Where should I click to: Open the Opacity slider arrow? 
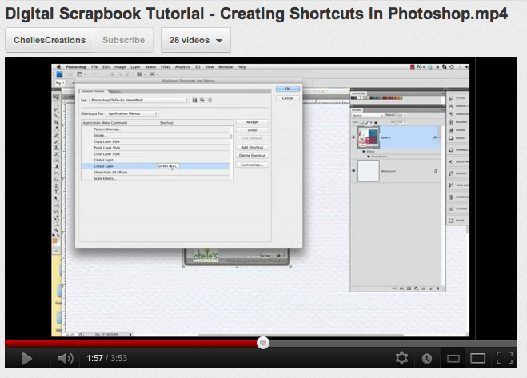[x=406, y=115]
